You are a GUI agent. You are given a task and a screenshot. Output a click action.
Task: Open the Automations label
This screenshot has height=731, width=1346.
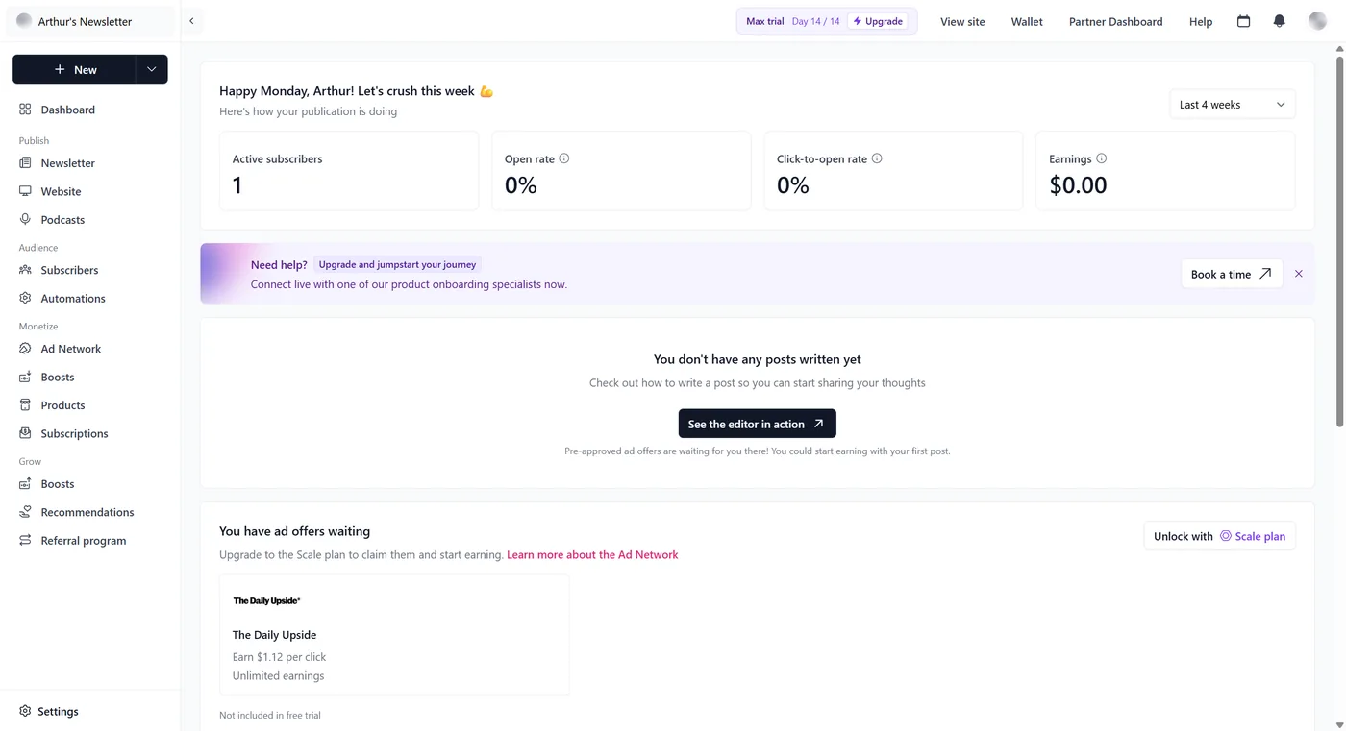(x=73, y=298)
